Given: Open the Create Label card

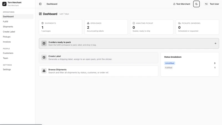Looking at the screenshot, I should 99,57.
